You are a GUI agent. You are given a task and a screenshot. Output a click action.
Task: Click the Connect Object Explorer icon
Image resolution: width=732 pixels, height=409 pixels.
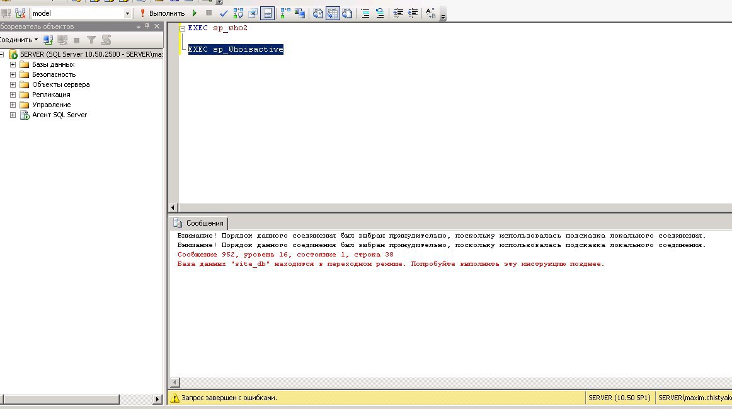point(48,39)
